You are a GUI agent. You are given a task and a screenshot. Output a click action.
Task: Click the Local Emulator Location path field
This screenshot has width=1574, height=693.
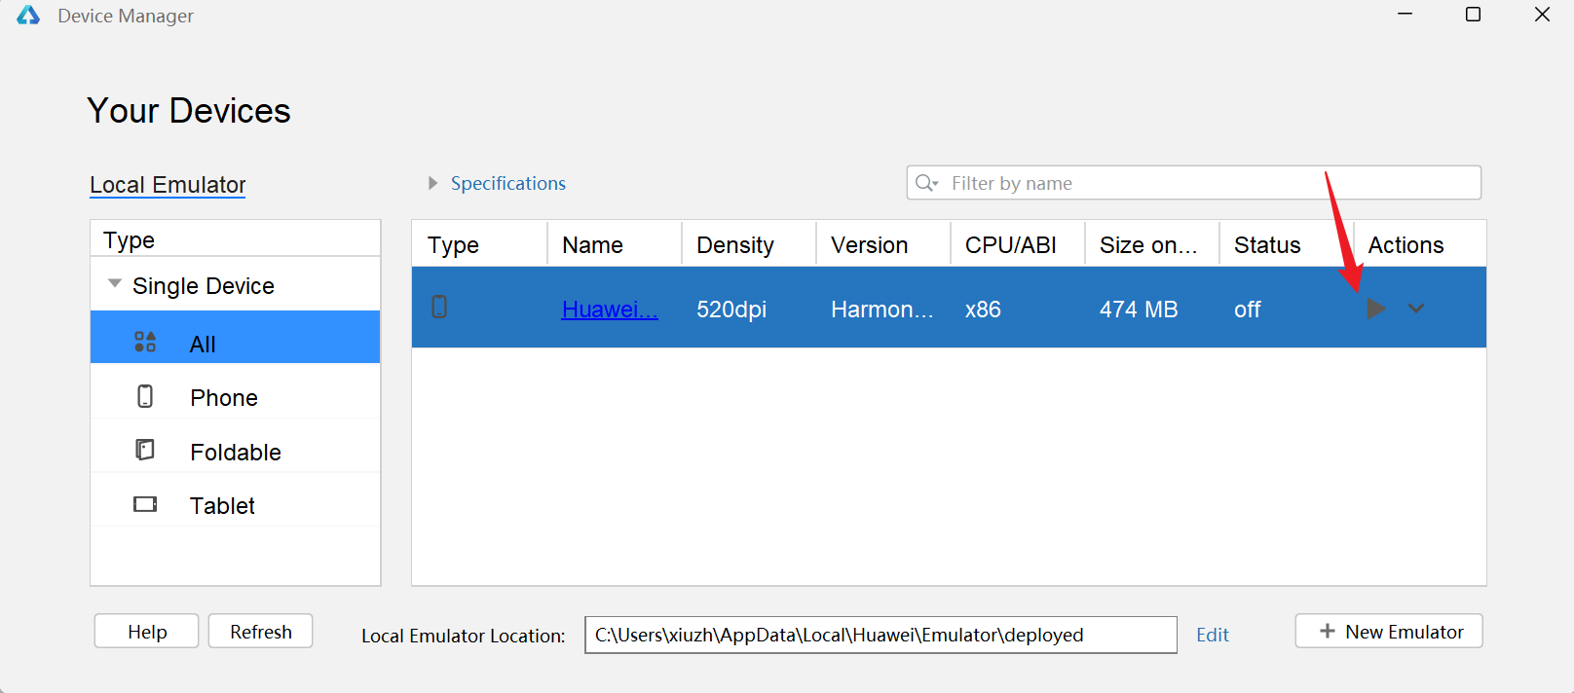pos(881,635)
